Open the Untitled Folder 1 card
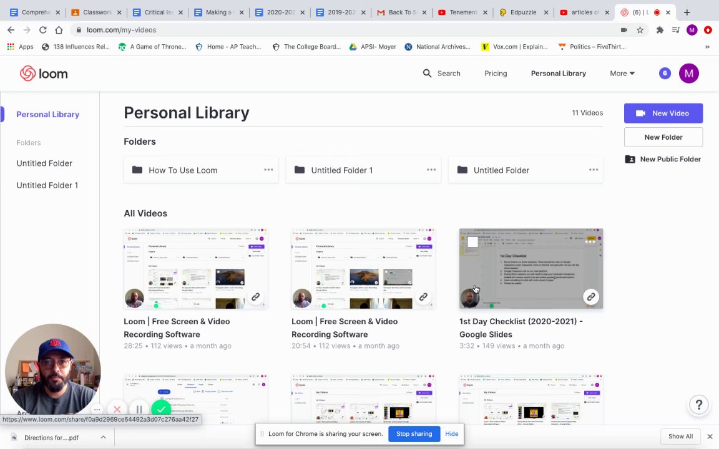The height and width of the screenshot is (449, 719). [363, 170]
